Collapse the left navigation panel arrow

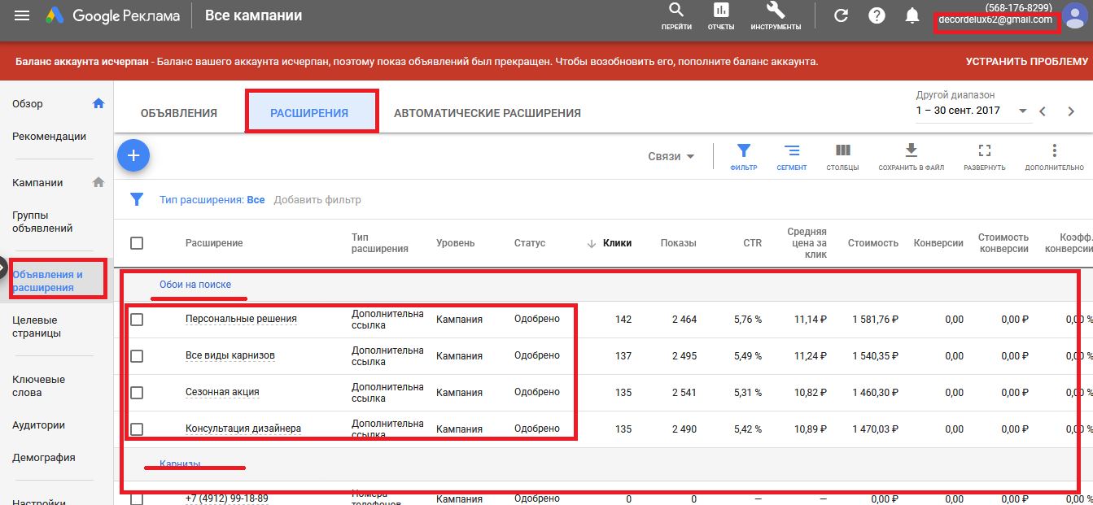(2, 267)
